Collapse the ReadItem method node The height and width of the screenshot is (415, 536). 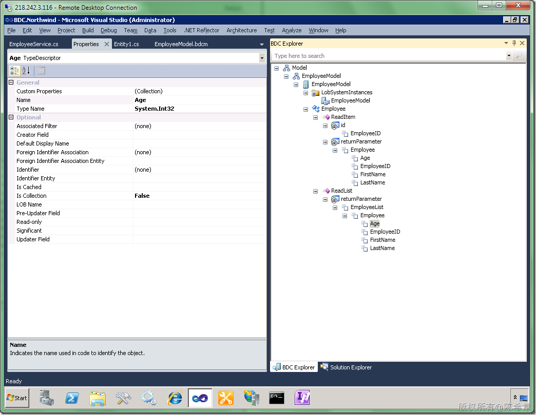316,117
